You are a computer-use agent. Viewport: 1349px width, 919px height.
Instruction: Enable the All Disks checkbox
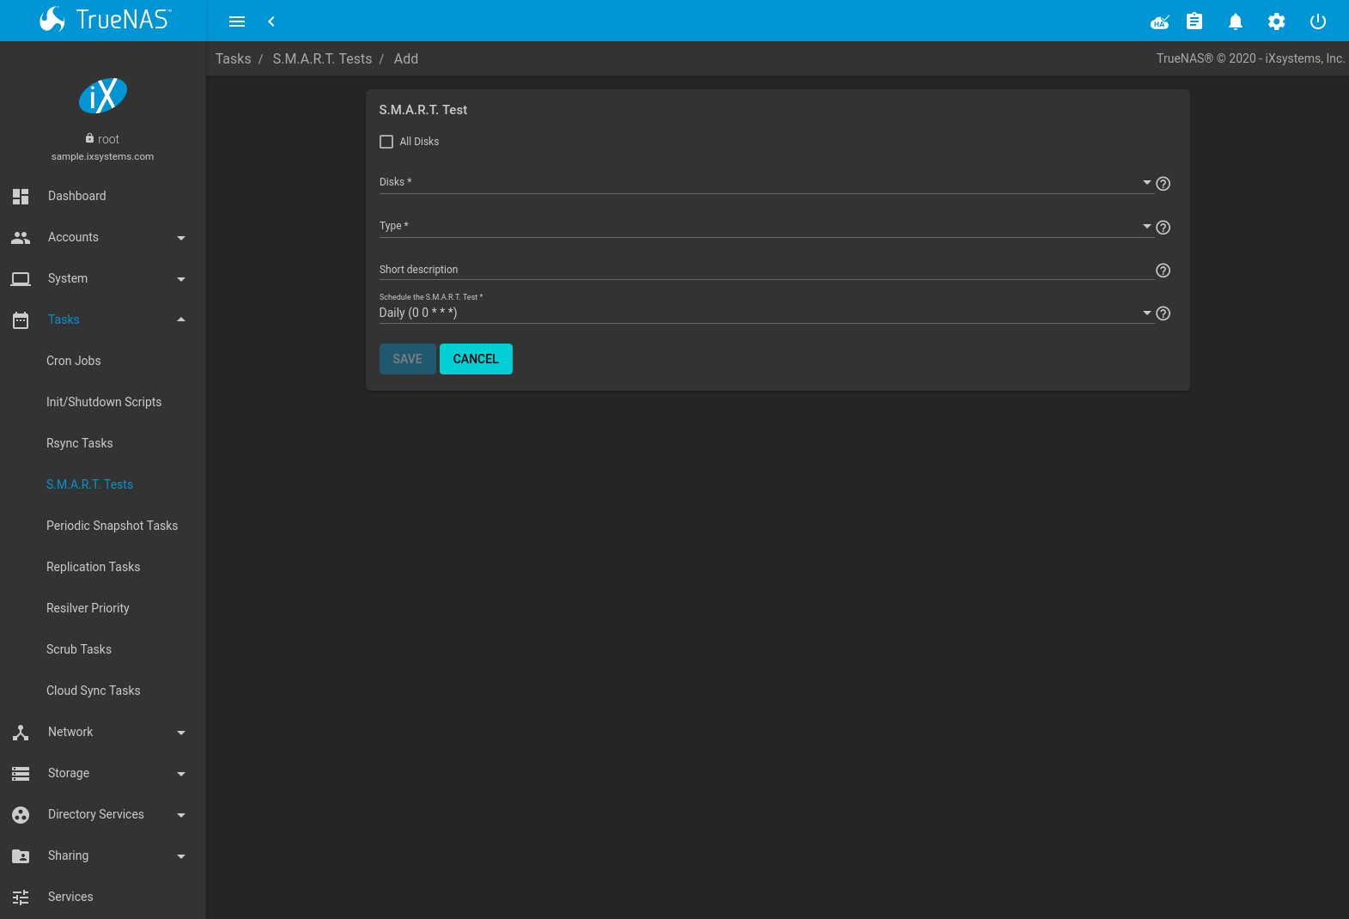(386, 142)
